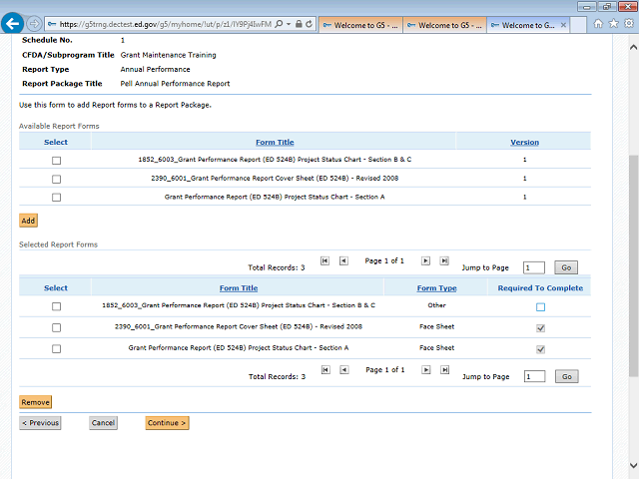Select the 1852_6003 form in Available Report Forms
Screen dimensions: 639x479
(56, 160)
